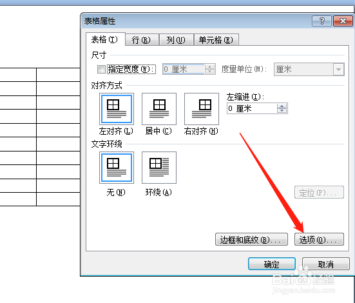Open 边框和底纹 dialog button
Viewport: 355px width, 303px height.
tap(251, 240)
